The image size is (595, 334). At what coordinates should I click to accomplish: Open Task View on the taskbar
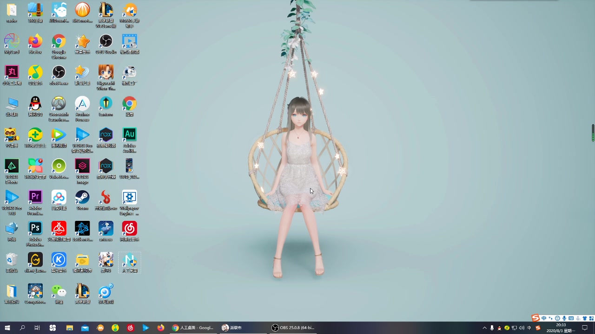(x=37, y=328)
